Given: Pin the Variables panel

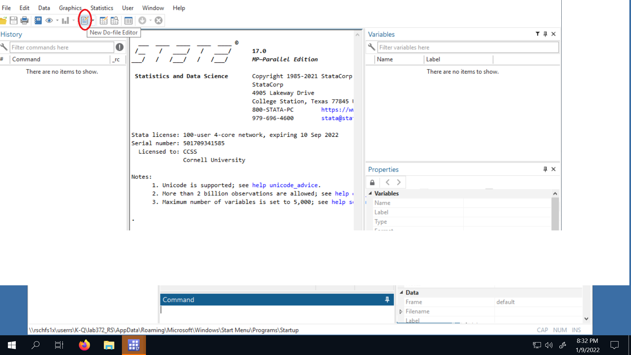Looking at the screenshot, I should coord(545,34).
